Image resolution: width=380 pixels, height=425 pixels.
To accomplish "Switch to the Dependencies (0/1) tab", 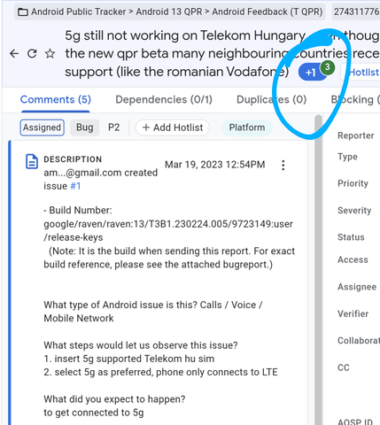I will coord(164,99).
